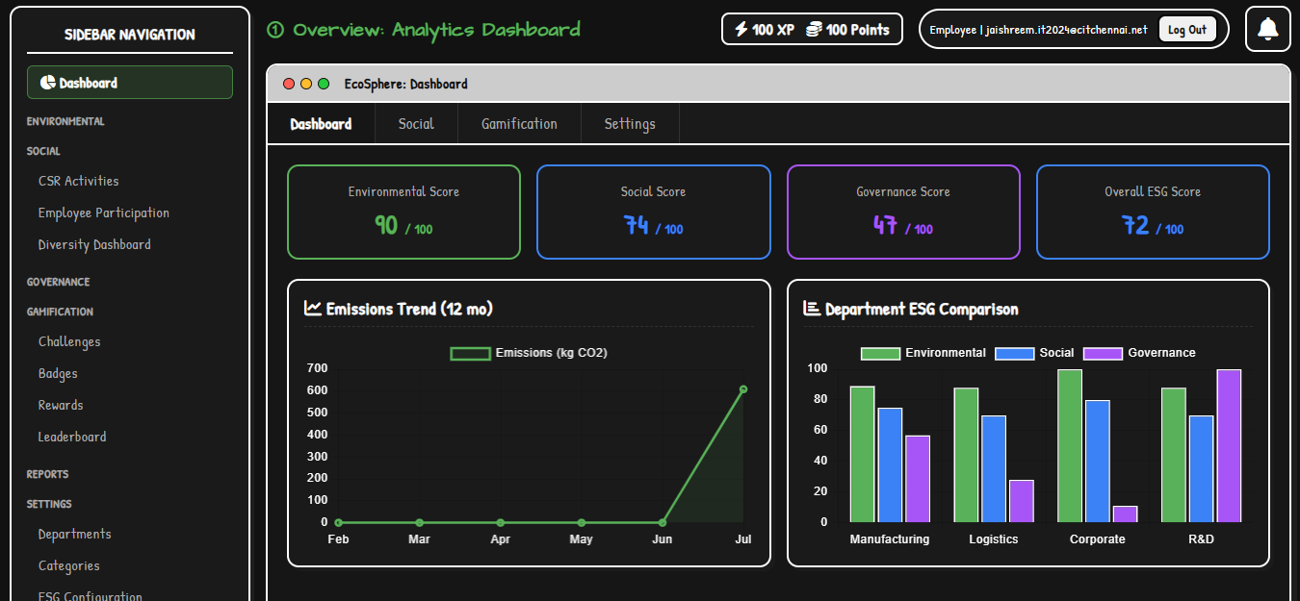Click the notification bell icon

[x=1268, y=30]
